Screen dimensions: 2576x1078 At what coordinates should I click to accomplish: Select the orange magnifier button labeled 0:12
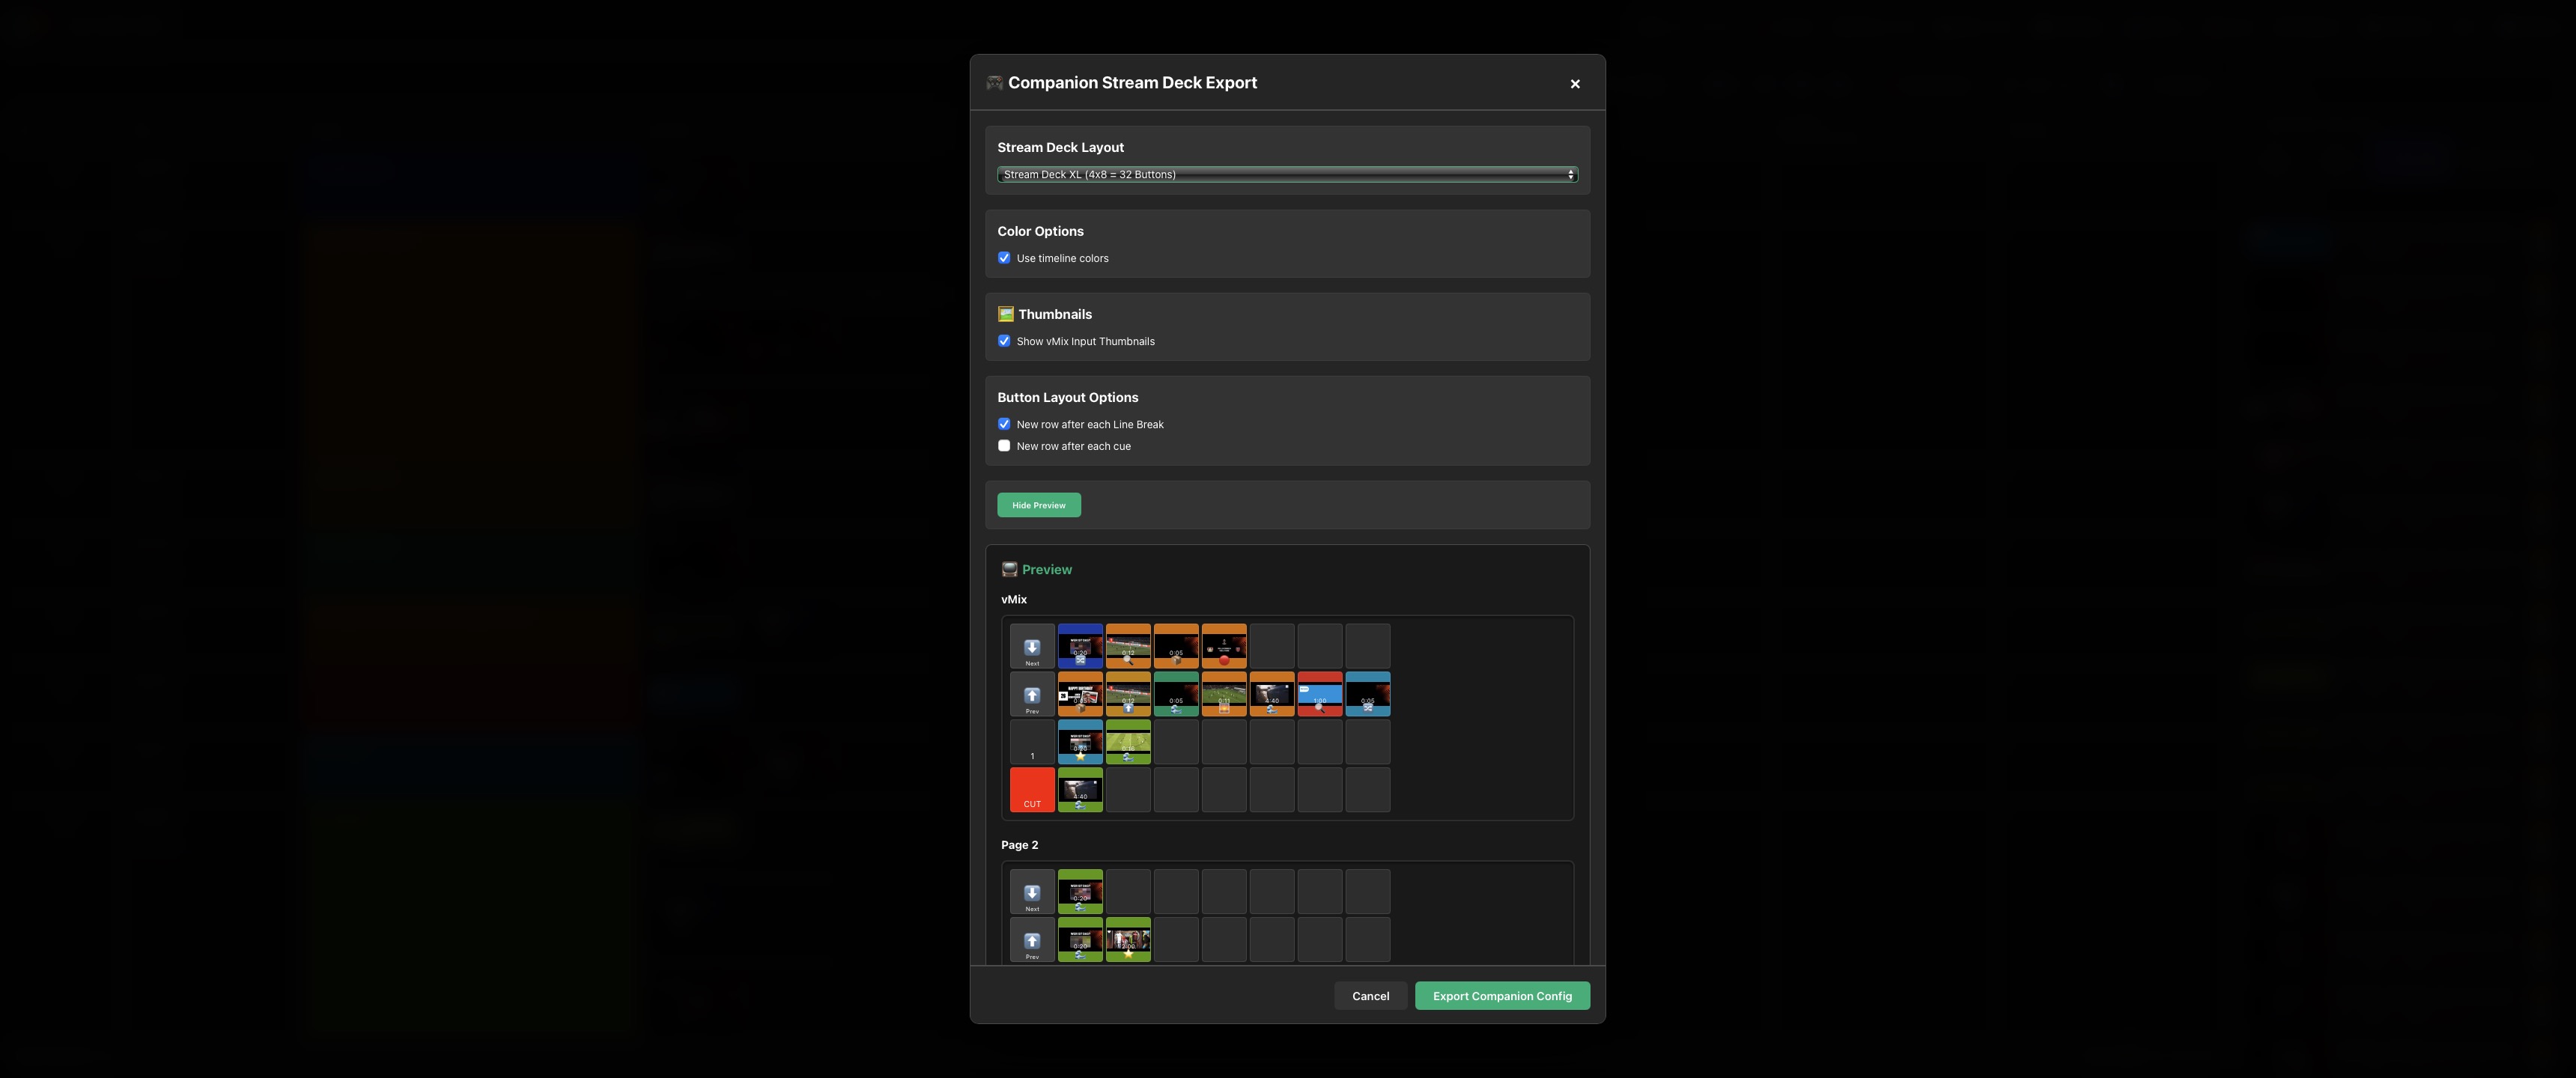click(1128, 646)
